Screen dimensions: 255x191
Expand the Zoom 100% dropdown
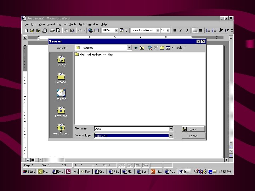pos(116,30)
